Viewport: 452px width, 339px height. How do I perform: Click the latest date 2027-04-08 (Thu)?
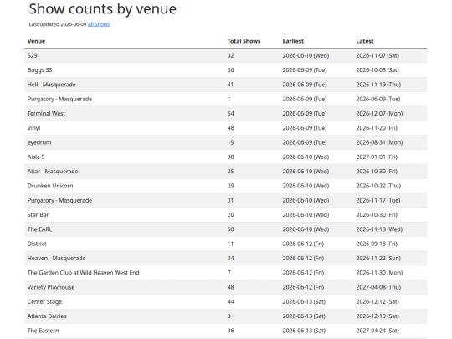(378, 287)
